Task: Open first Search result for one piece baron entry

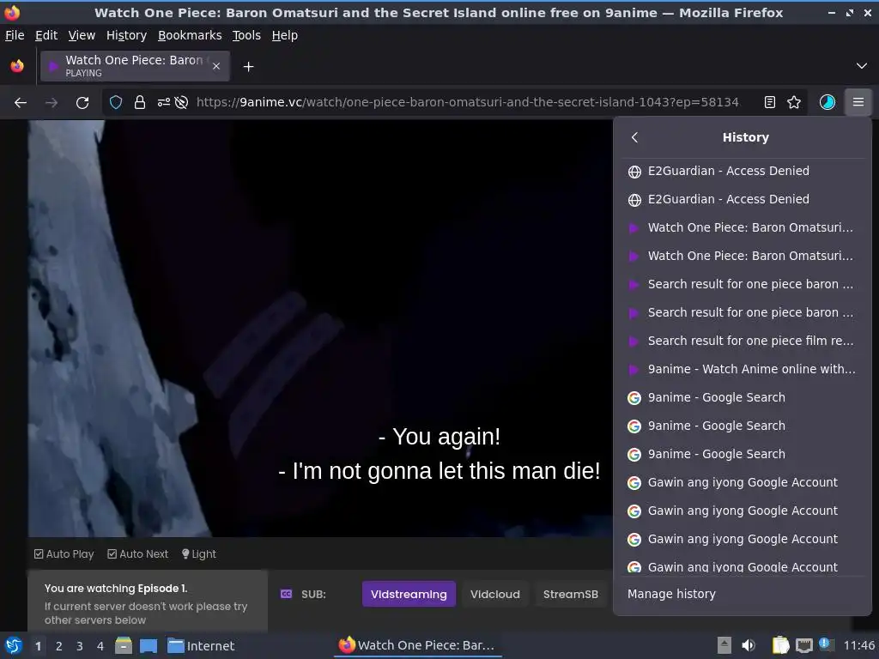Action: (743, 284)
